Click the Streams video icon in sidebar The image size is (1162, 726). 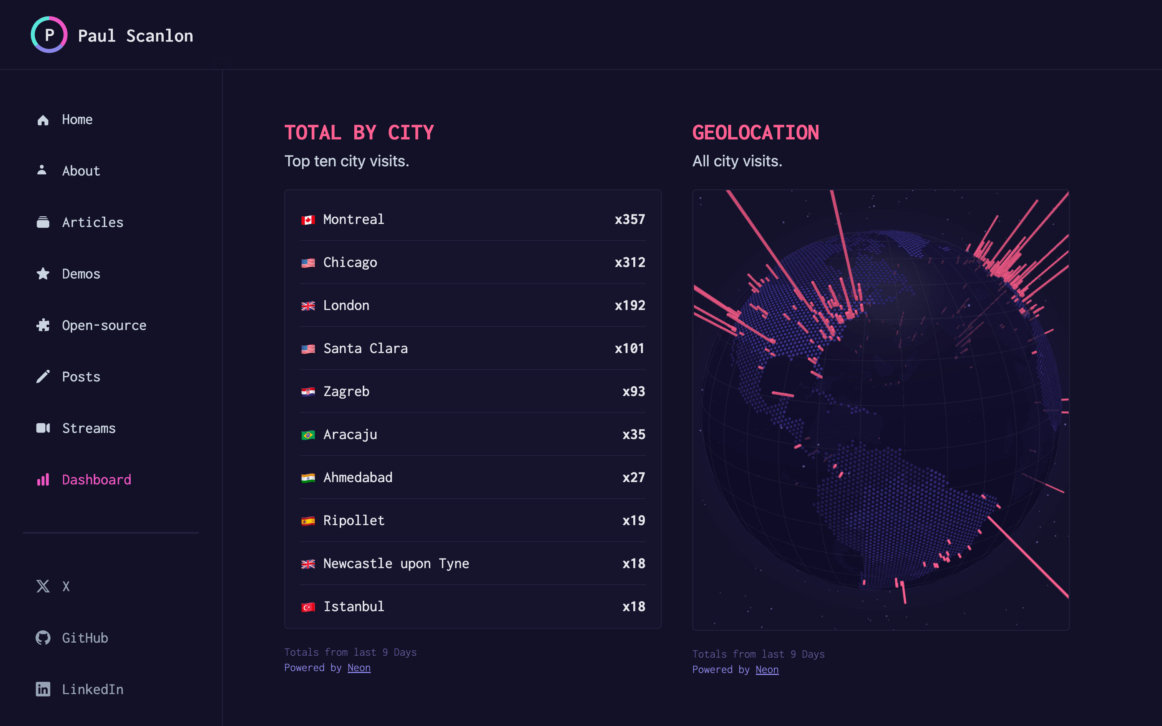click(x=43, y=428)
